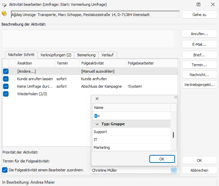Click the Folgeaktivität column header

tap(103, 63)
